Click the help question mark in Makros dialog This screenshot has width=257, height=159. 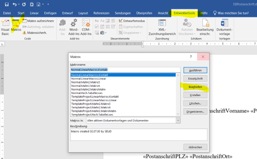[191, 57]
